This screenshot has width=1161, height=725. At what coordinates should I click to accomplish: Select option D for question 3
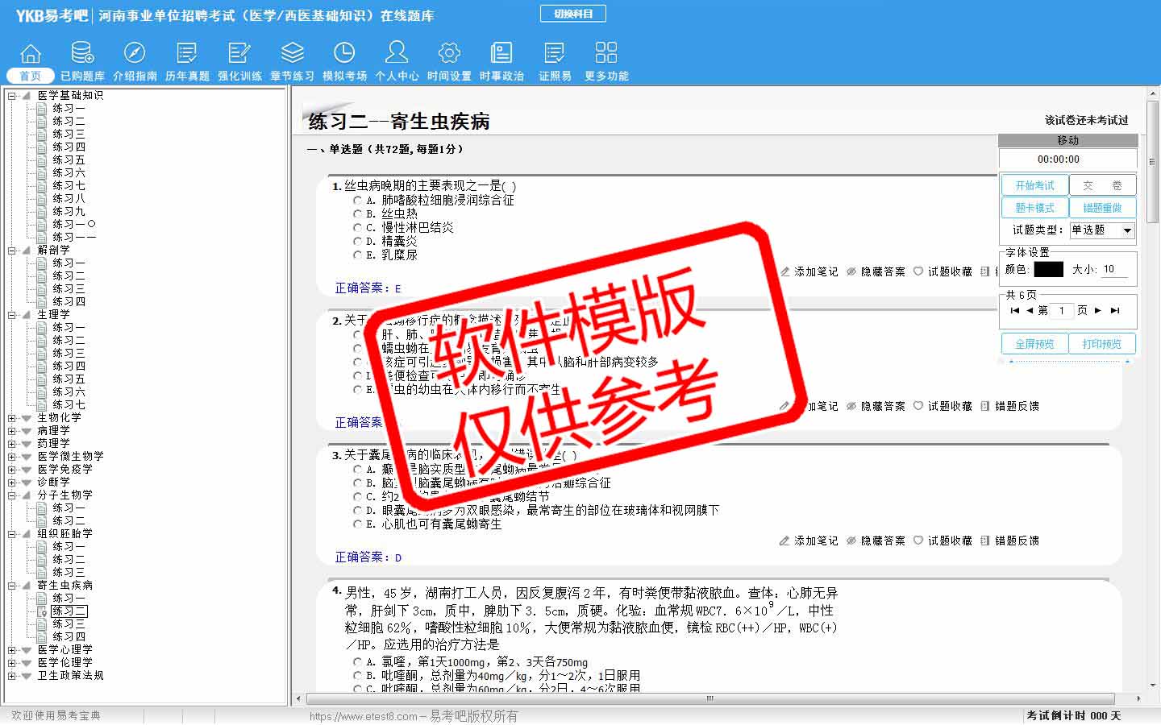click(358, 510)
